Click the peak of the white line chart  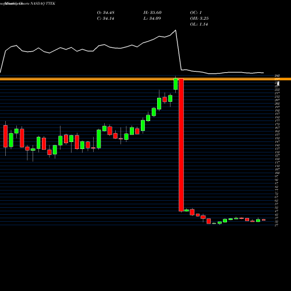pyautogui.click(x=176, y=30)
